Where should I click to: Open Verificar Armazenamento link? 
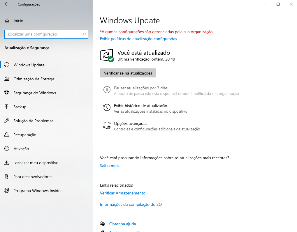pyautogui.click(x=122, y=193)
